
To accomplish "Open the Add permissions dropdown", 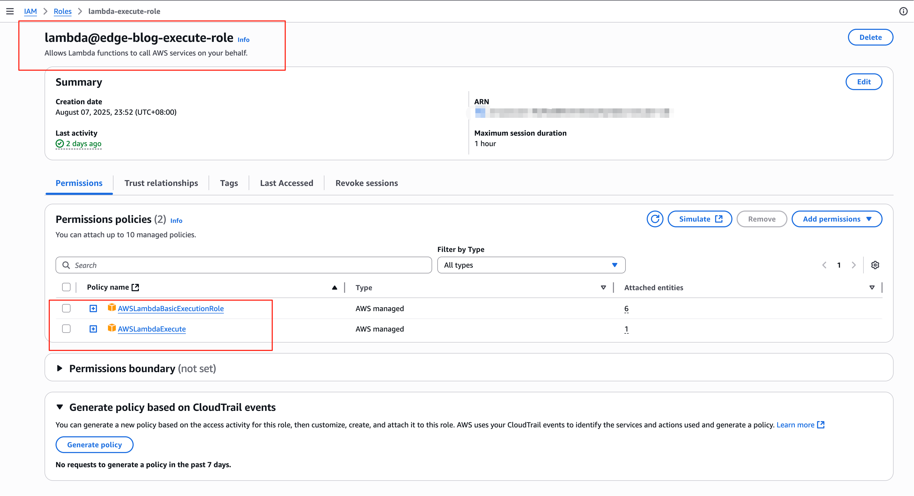I will tap(837, 219).
